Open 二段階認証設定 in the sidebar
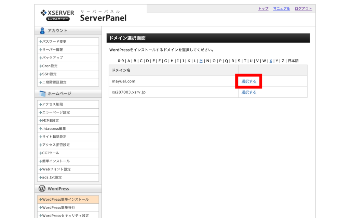 coord(68,82)
